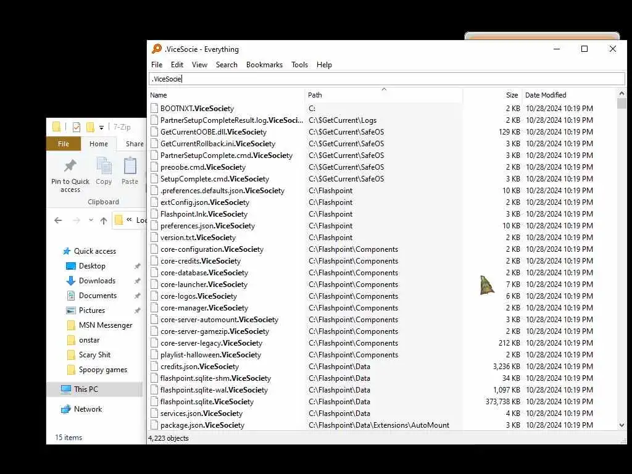The width and height of the screenshot is (632, 474).
Task: Select playlist-halloween.ViceSociety file name
Action: (210, 355)
